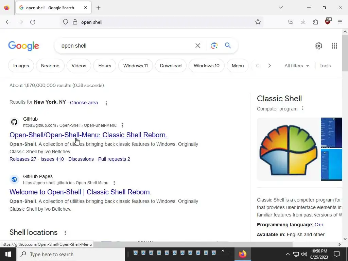Click the GitHub favicon of first result
The image size is (348, 261).
click(14, 122)
